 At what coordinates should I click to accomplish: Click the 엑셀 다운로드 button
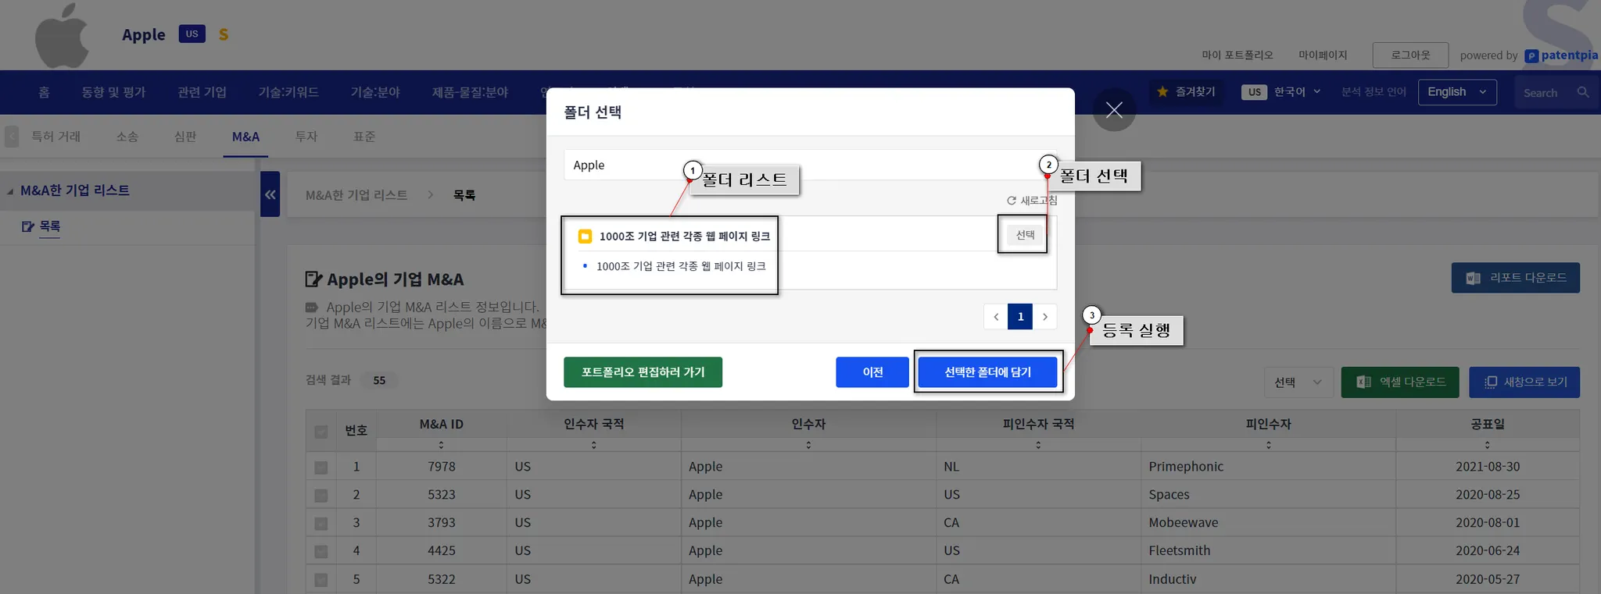[x=1400, y=382]
